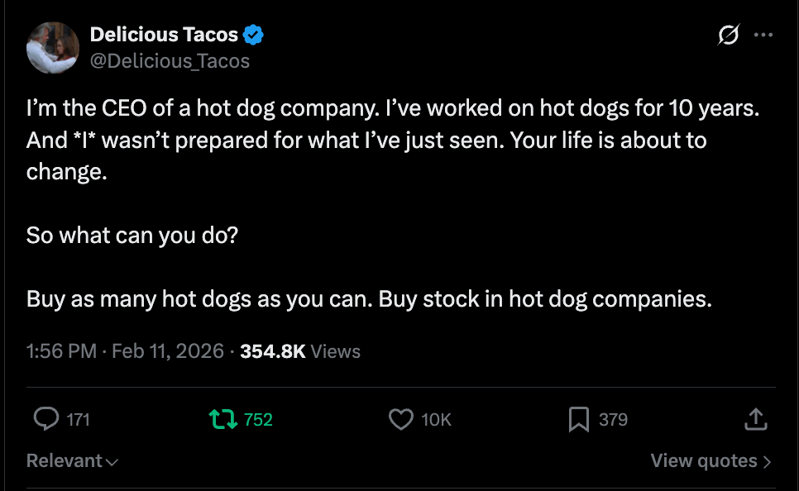Viewport: 799px width, 491px height.
Task: Click the 171 replies count
Action: (78, 420)
